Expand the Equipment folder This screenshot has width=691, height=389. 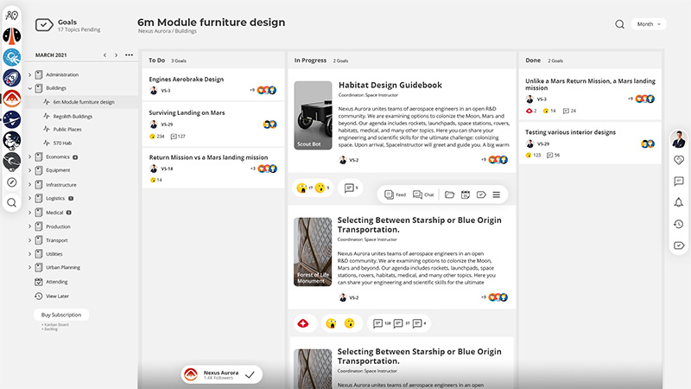(30, 170)
